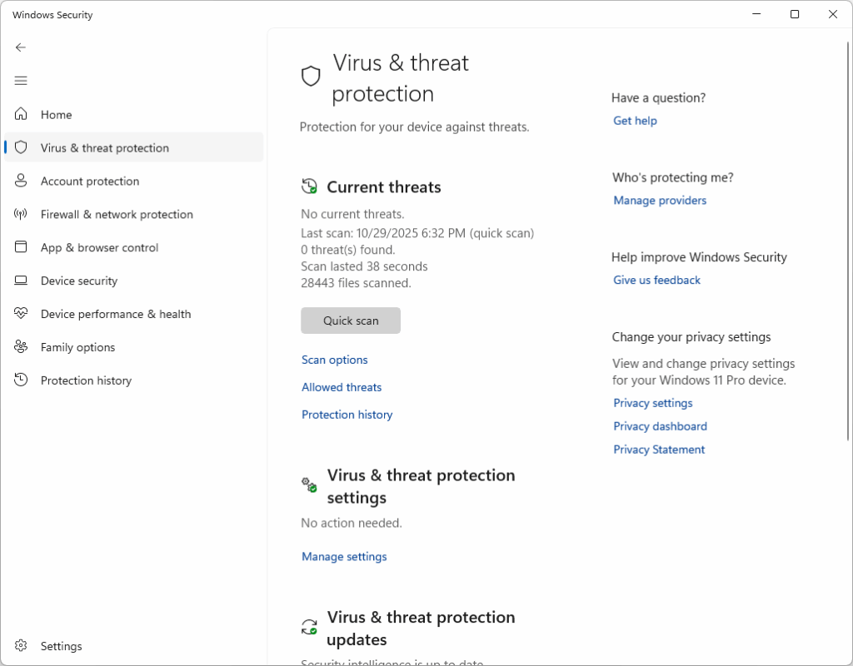Click Allowed threats link

[342, 387]
